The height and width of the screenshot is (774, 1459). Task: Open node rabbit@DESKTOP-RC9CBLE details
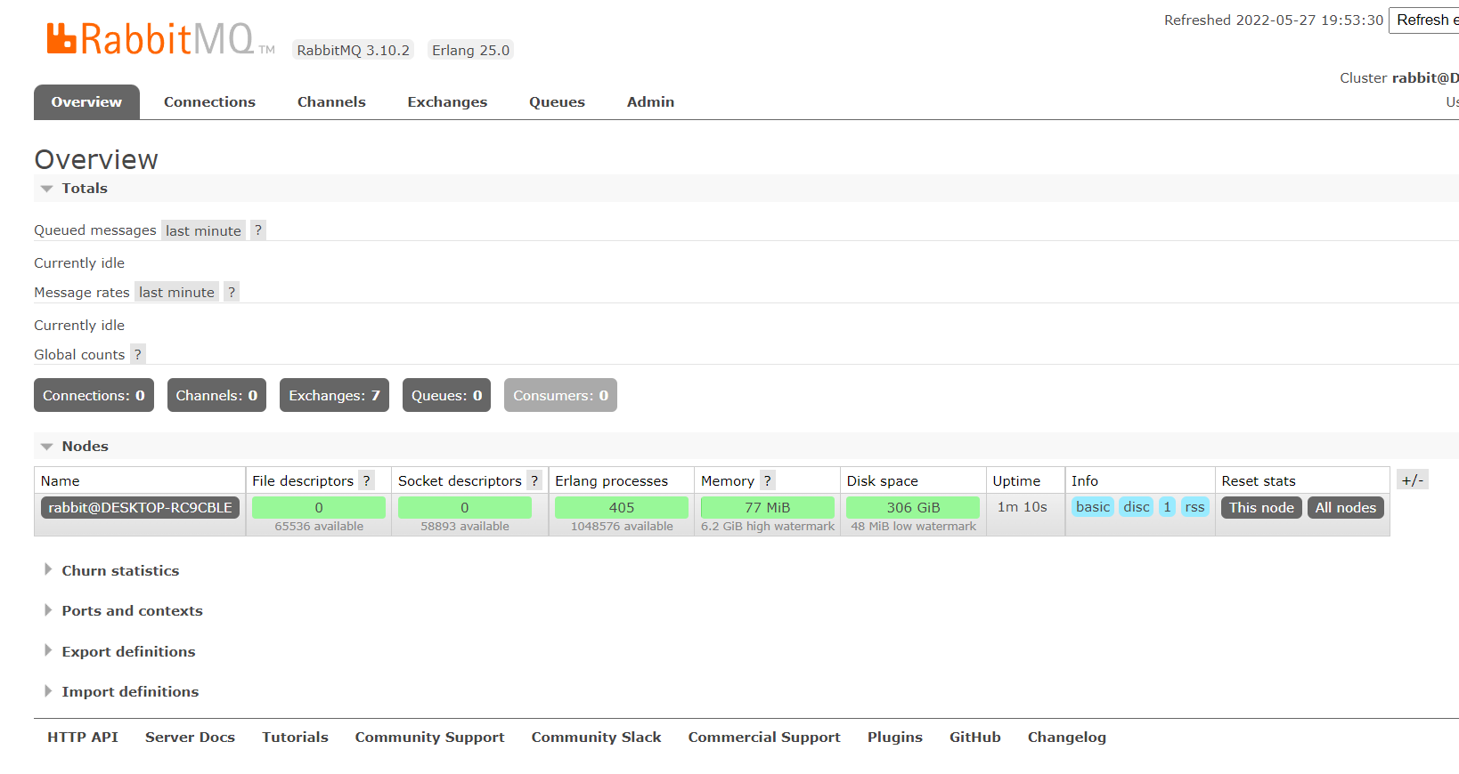coord(140,507)
